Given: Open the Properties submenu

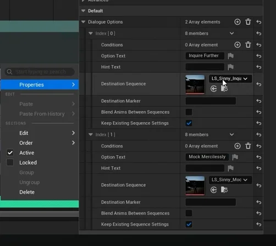Looking at the screenshot, I should pos(40,85).
